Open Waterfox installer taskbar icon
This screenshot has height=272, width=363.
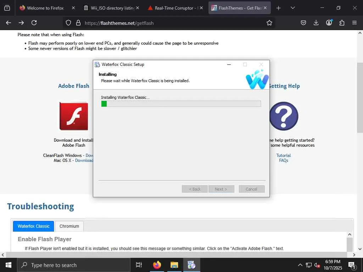[192, 265]
